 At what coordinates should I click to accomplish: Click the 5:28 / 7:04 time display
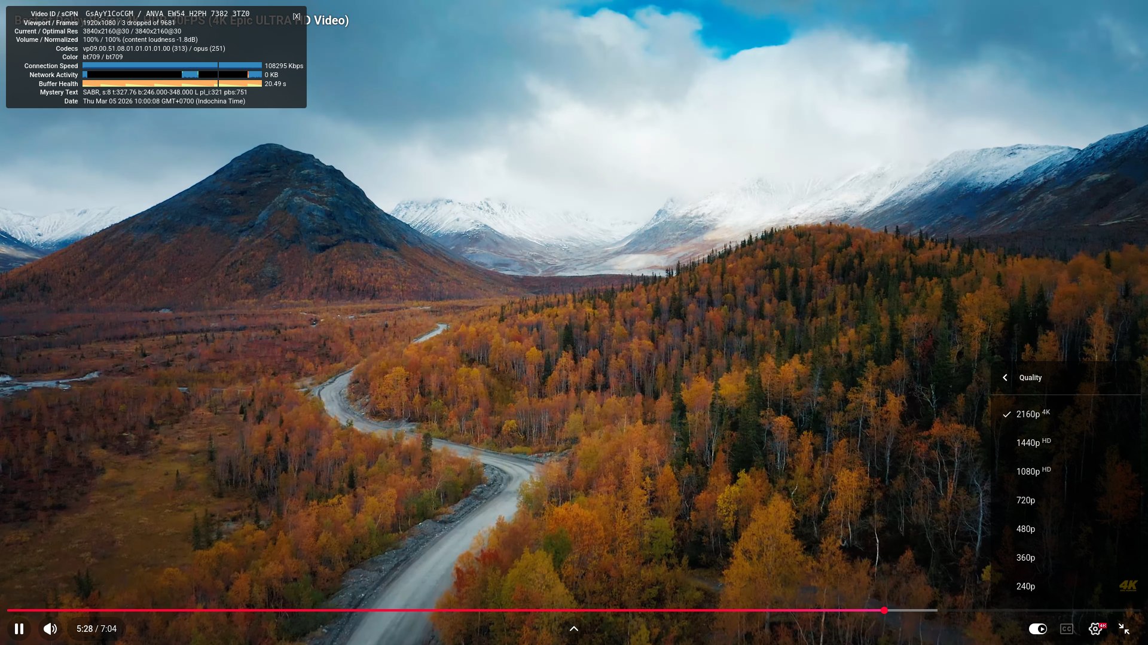click(x=96, y=629)
